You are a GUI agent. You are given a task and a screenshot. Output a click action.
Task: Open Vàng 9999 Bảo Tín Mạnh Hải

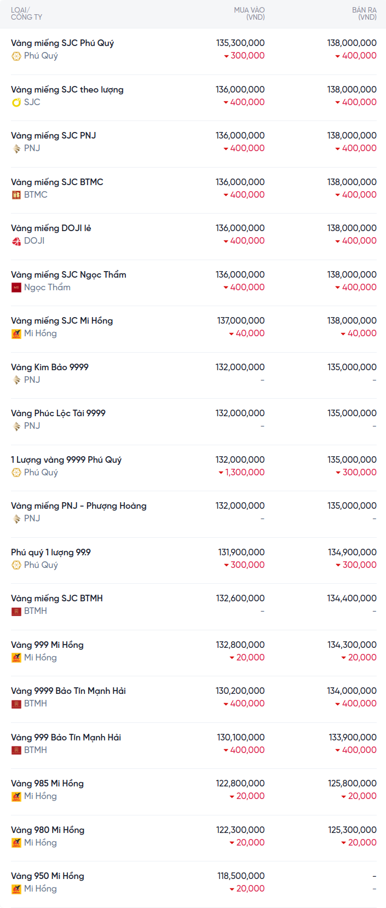pos(68,691)
